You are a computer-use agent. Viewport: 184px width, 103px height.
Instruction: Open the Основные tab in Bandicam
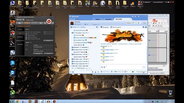(x=20, y=29)
